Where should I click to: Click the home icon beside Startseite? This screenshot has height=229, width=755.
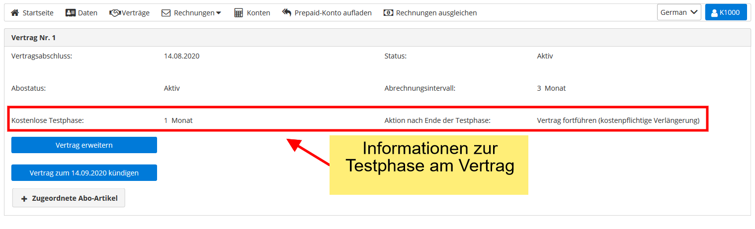15,13
